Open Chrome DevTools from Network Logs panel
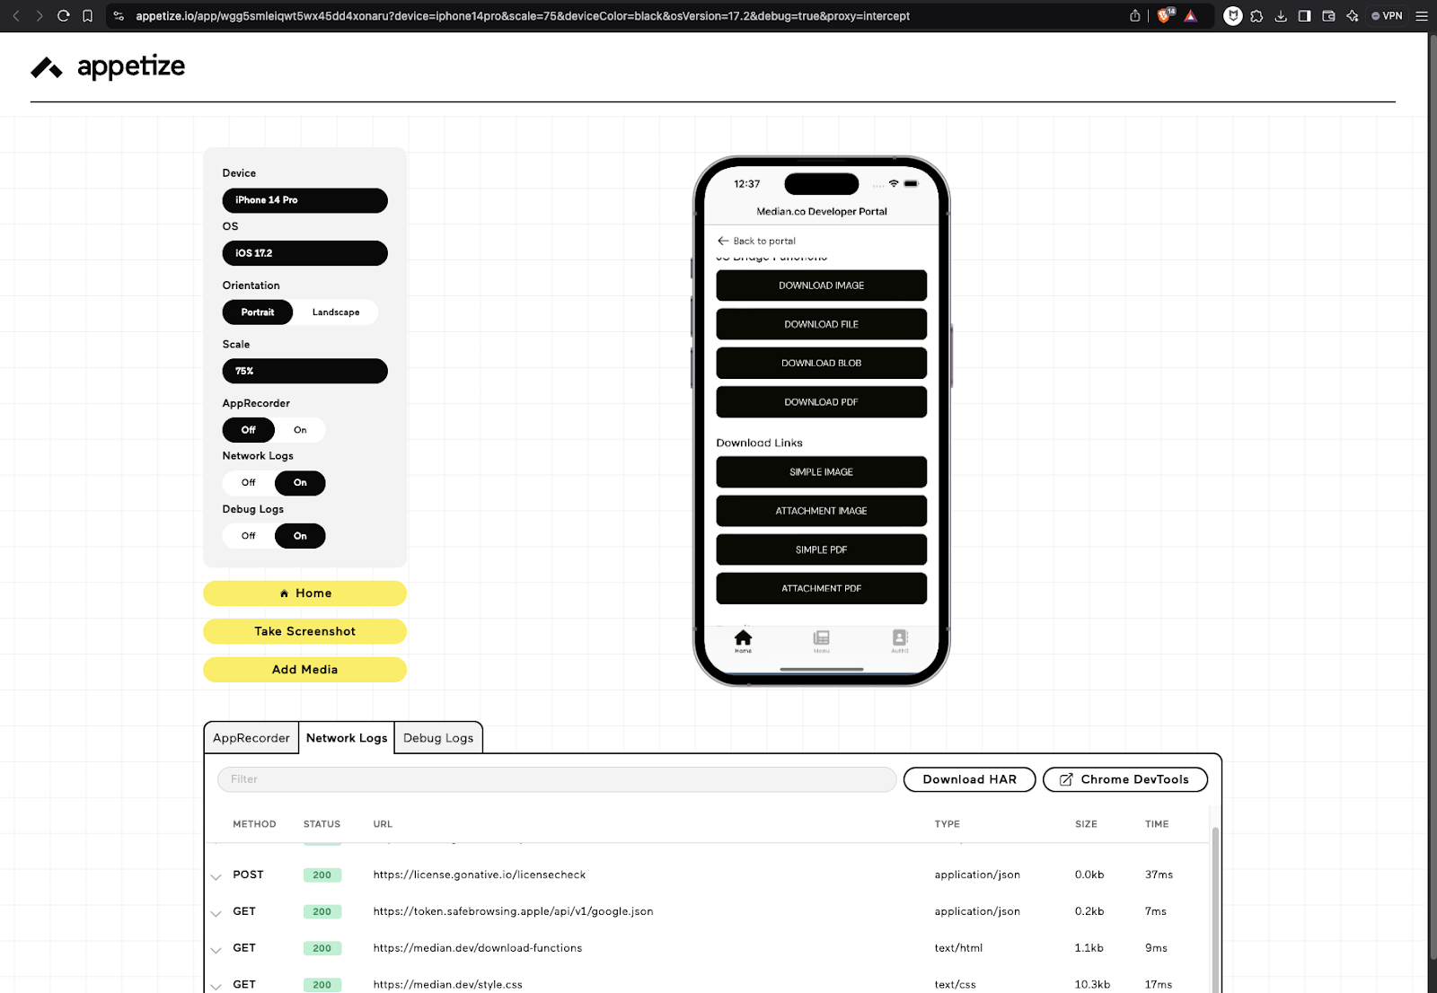This screenshot has width=1437, height=993. (1124, 779)
